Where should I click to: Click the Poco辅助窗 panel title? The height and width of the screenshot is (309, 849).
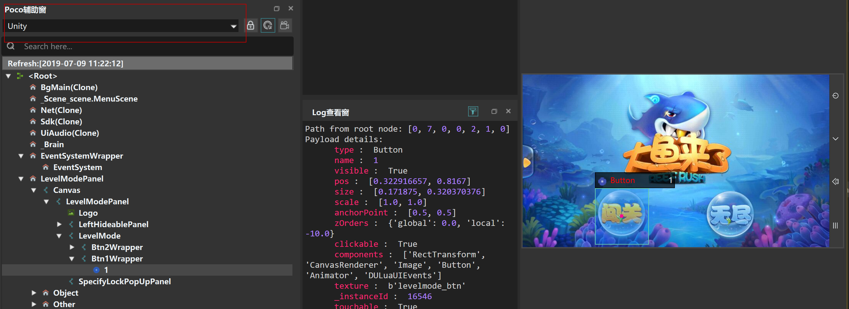pyautogui.click(x=26, y=10)
